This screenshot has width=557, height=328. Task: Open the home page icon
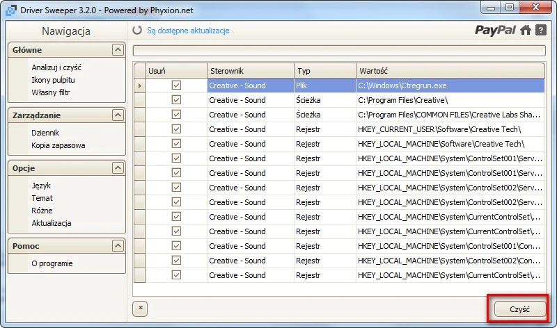click(x=526, y=30)
